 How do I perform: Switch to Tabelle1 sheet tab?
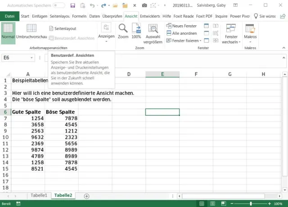click(x=39, y=196)
